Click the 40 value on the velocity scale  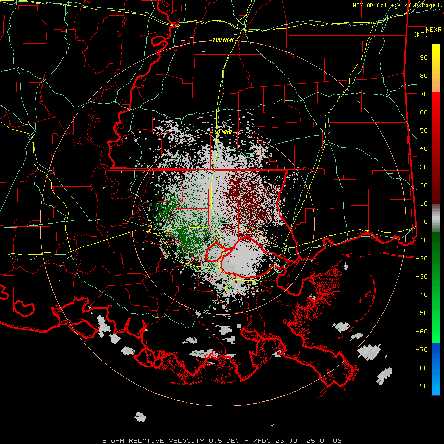click(424, 148)
